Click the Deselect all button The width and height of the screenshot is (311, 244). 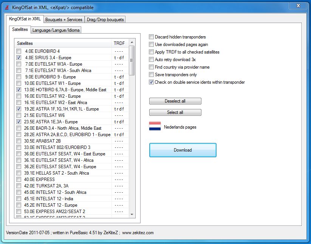[x=175, y=101]
